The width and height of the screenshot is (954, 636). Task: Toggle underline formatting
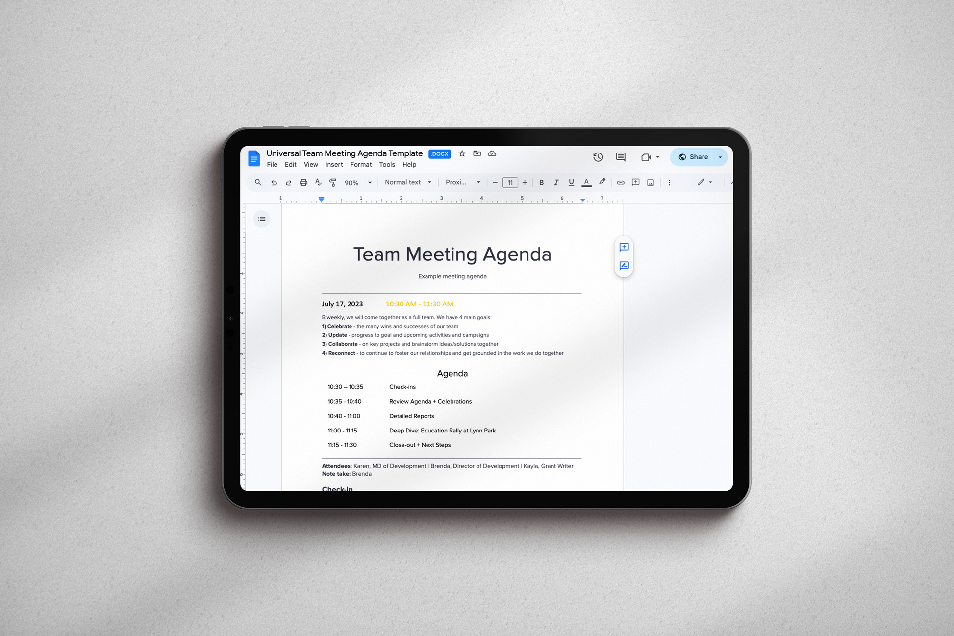(x=571, y=182)
